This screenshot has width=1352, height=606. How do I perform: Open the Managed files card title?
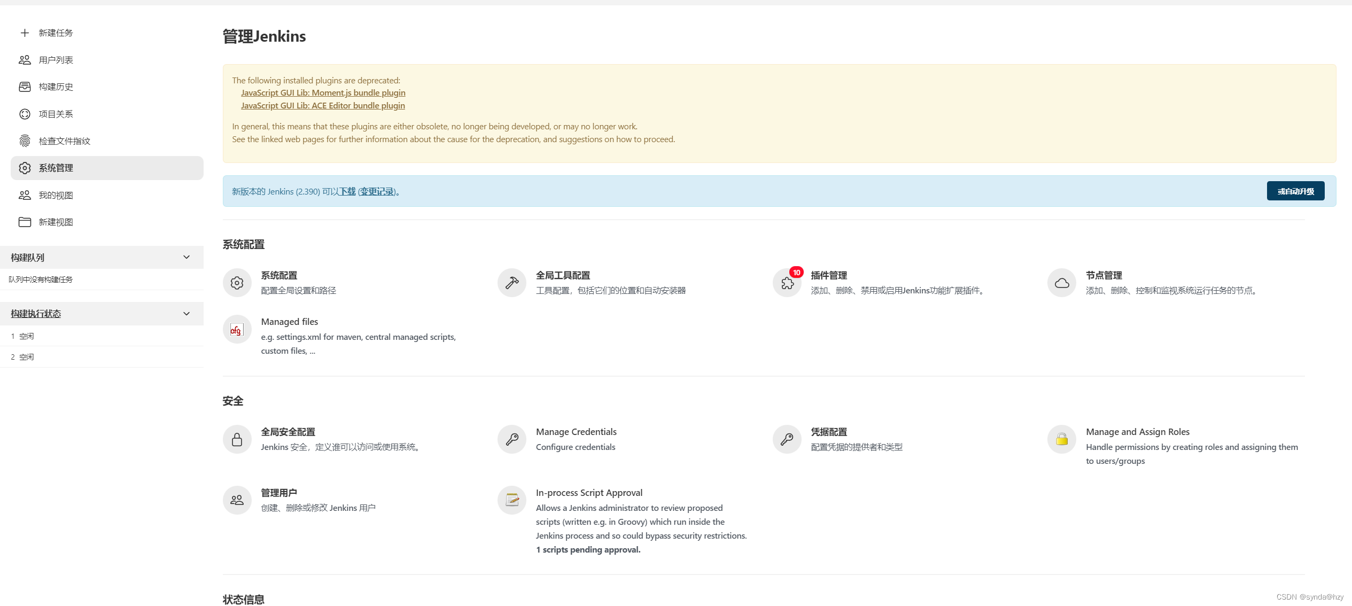pyautogui.click(x=289, y=322)
